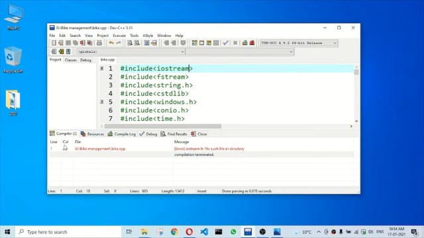Click the iostream.h error message row
The height and width of the screenshot is (238, 424).
tap(201, 149)
